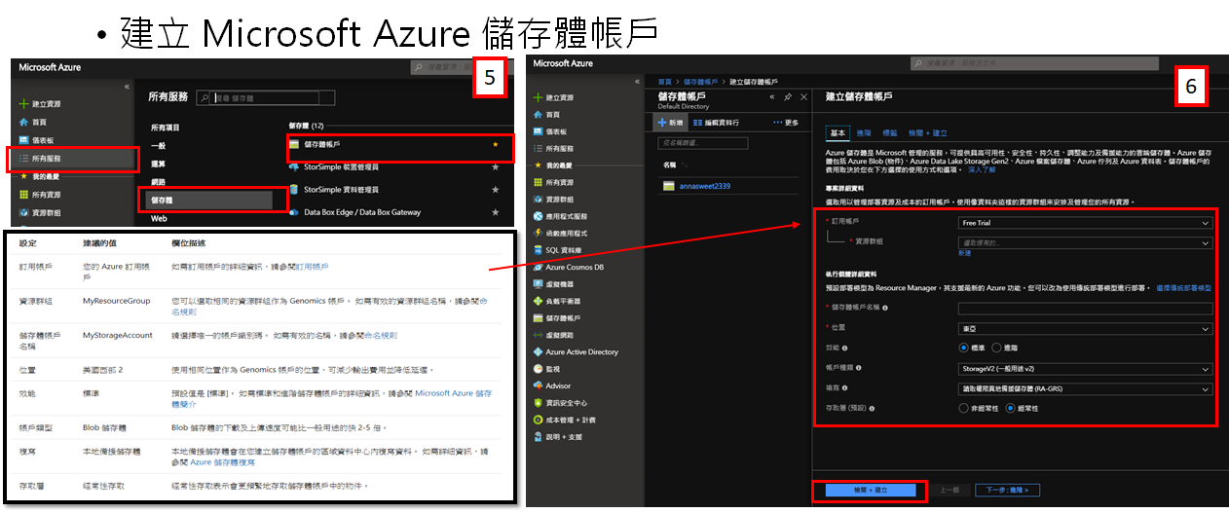Switch to 檢閱 + 建立 tab
Viewport: 1229px width, 513px height.
point(928,132)
